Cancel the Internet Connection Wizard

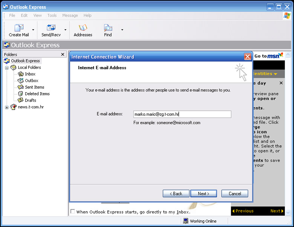pyautogui.click(x=235, y=193)
